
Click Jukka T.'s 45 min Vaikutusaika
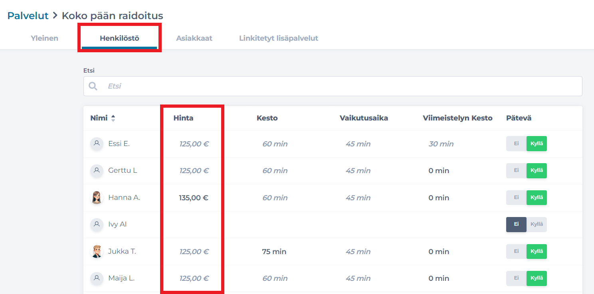[x=358, y=252]
